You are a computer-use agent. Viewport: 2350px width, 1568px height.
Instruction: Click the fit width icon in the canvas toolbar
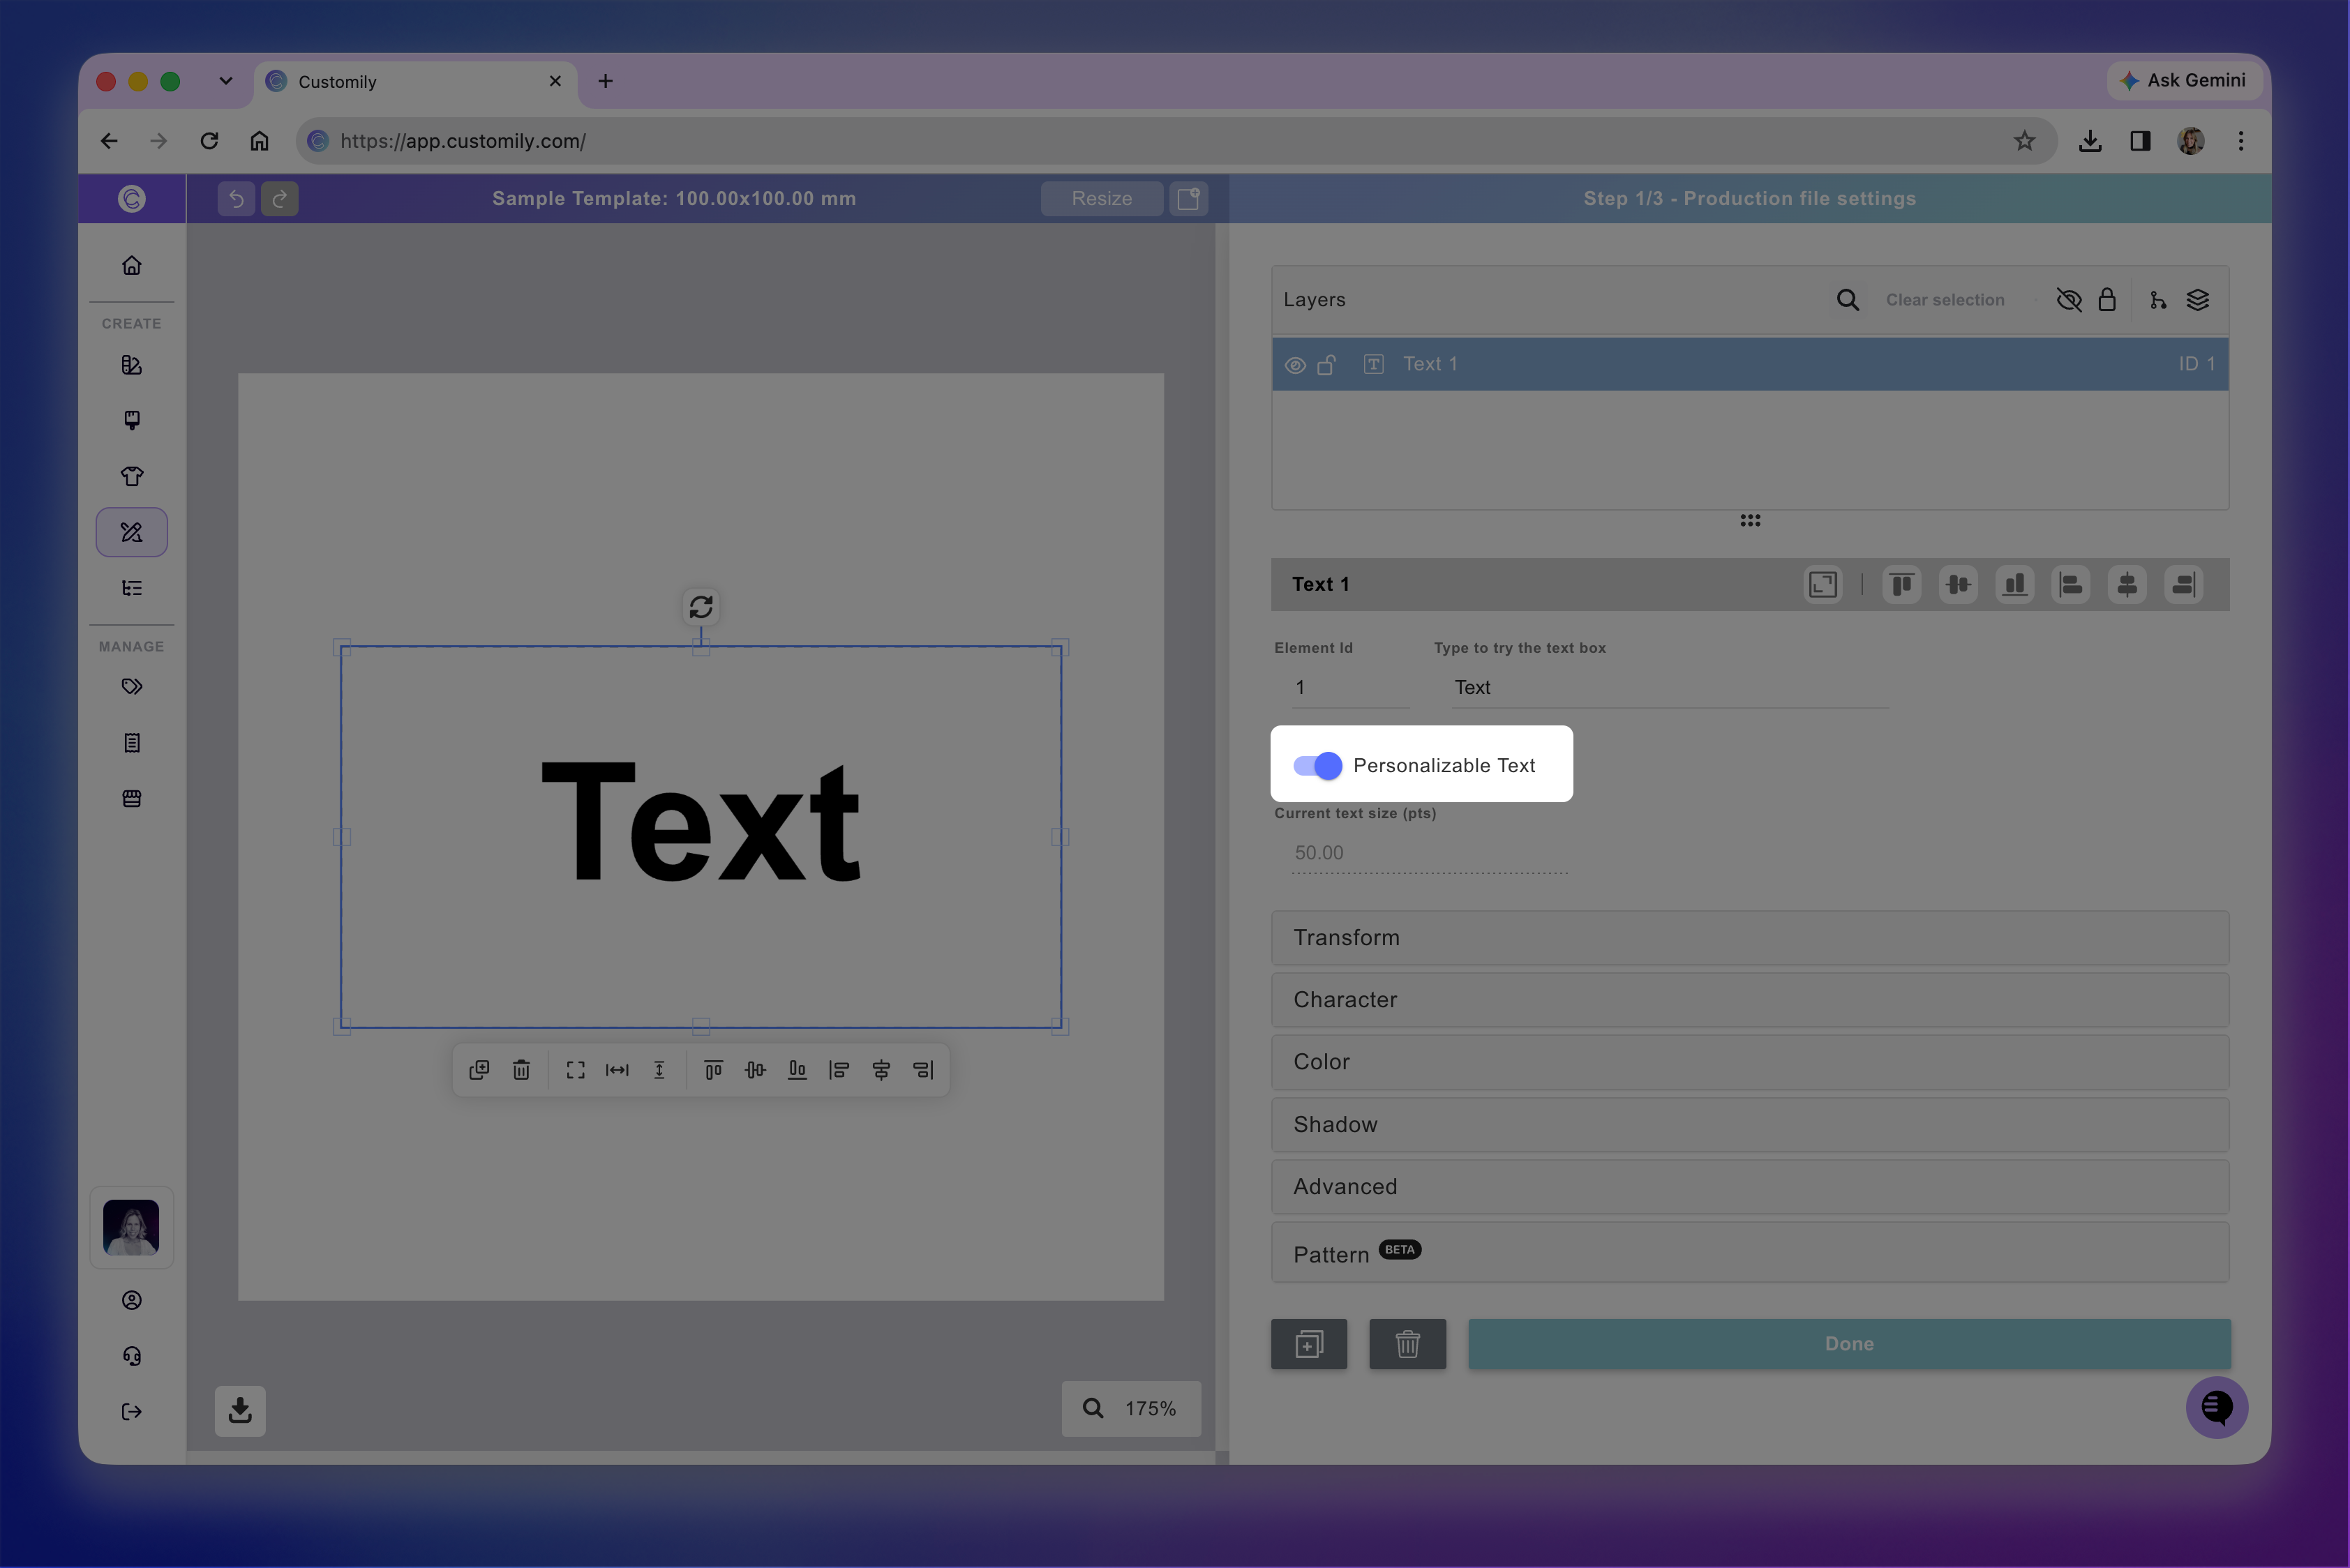point(618,1070)
